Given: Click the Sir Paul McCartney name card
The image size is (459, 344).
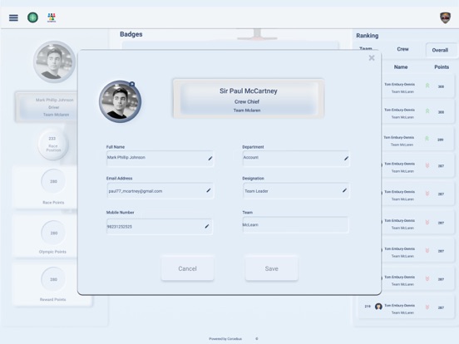Looking at the screenshot, I should (x=249, y=99).
